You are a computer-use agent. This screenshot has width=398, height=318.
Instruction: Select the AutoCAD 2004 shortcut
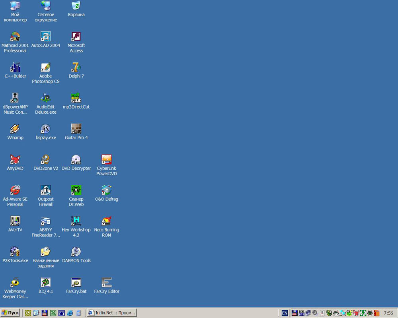[x=46, y=40]
